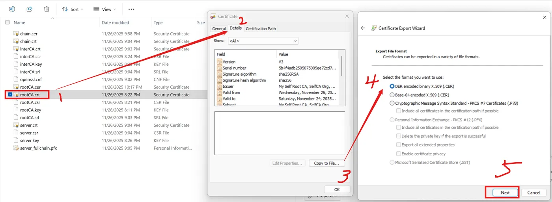Select the chain.cer file name
Viewport: 552px width, 202px height.
(x=29, y=34)
